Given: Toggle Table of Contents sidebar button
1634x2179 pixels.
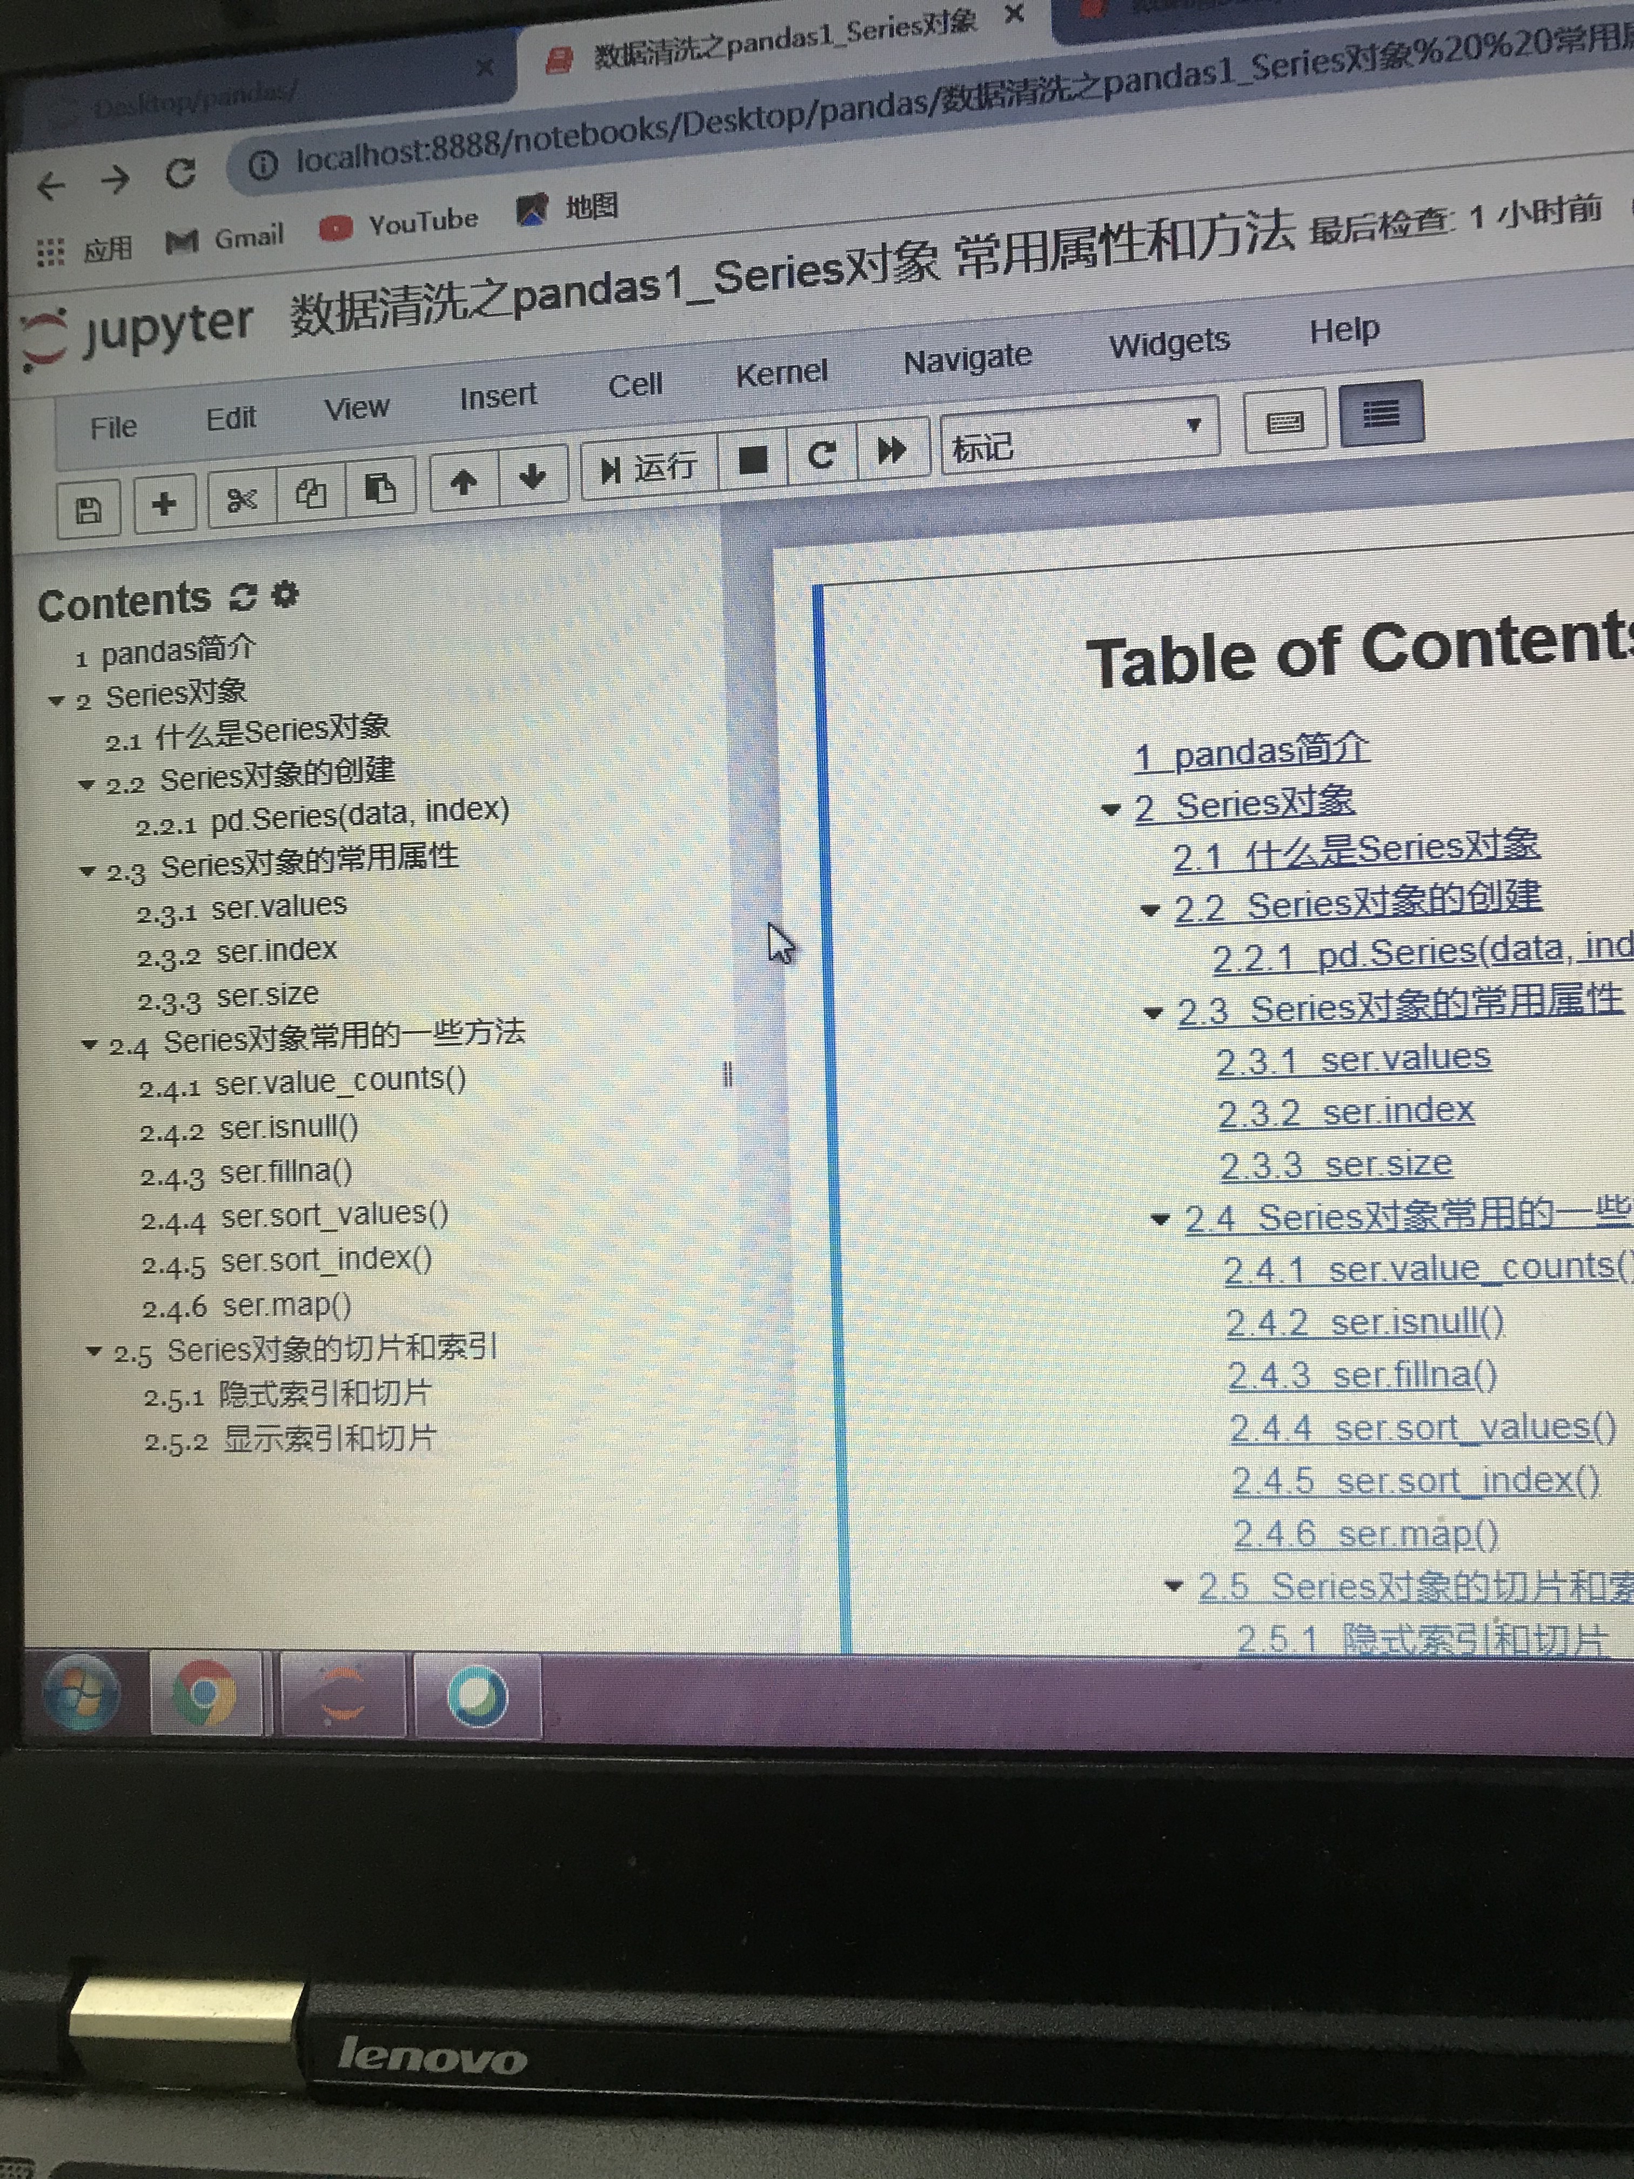Looking at the screenshot, I should (x=1380, y=415).
